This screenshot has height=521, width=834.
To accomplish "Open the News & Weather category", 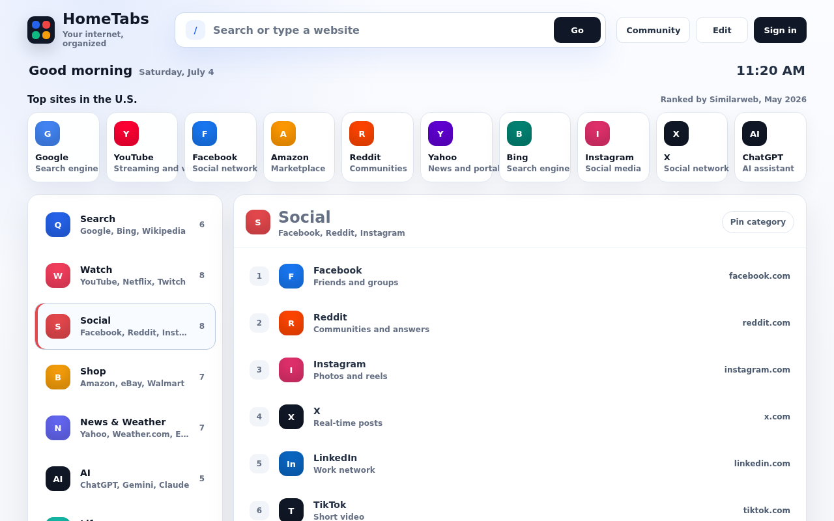I will (125, 428).
